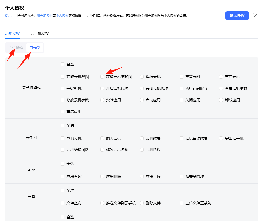
Task: Enable the 获取云机截图 checkbox
Action: [x=62, y=77]
